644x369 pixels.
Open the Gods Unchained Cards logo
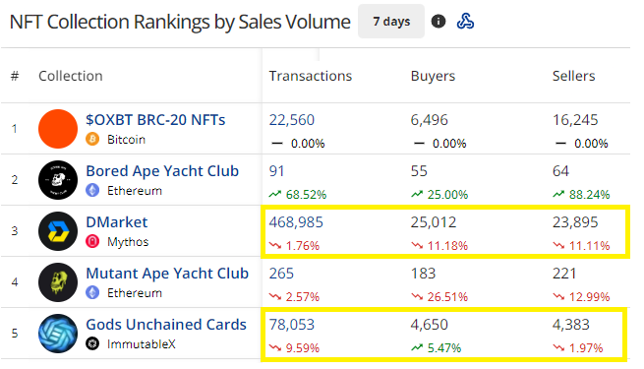pos(58,334)
